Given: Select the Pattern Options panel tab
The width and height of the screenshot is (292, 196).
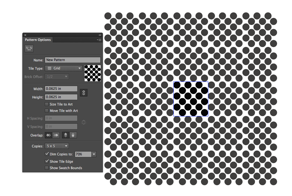Looking at the screenshot, I should click(38, 40).
